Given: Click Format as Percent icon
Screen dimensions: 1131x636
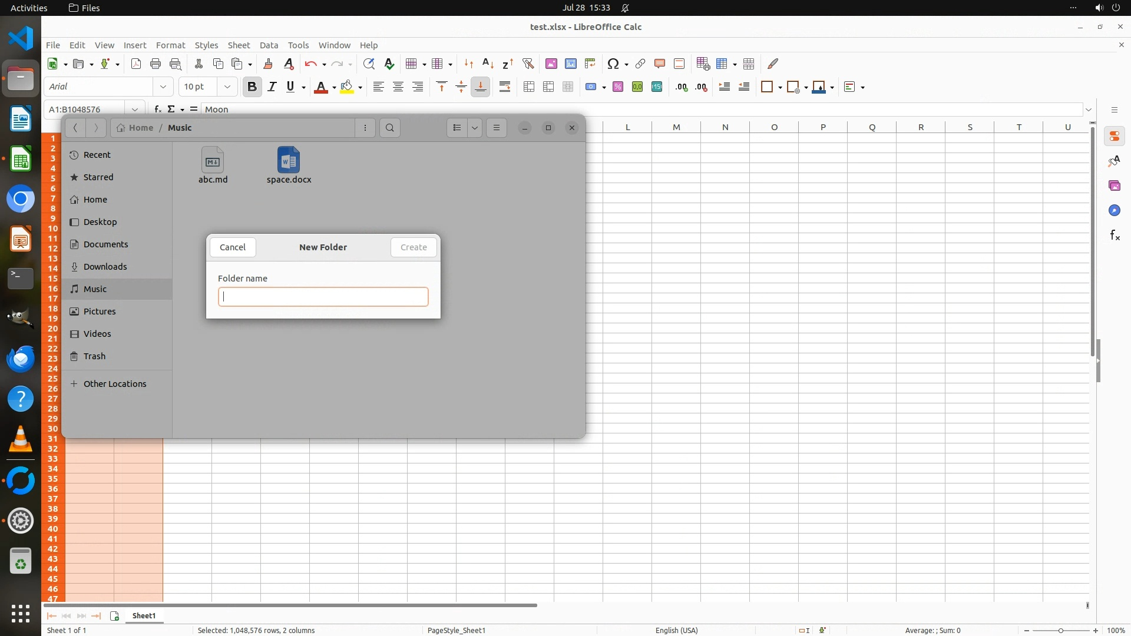Looking at the screenshot, I should click(x=618, y=87).
